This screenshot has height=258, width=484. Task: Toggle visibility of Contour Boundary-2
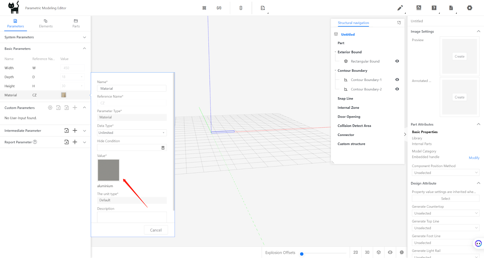397,89
